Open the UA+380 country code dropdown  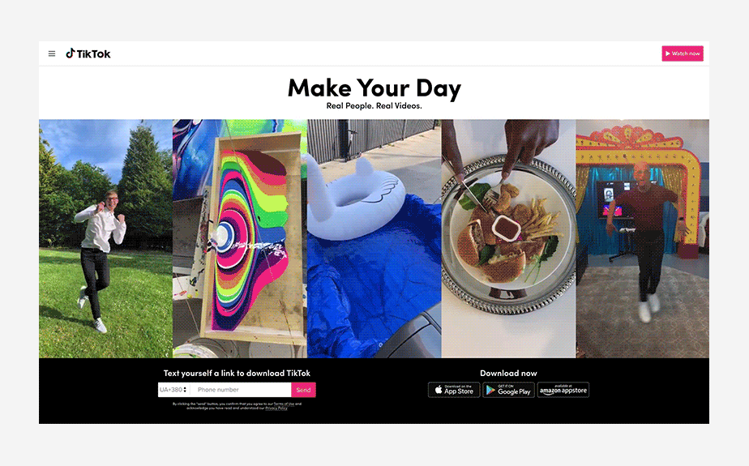click(x=173, y=390)
